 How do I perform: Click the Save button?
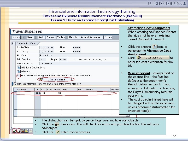(30, 37)
